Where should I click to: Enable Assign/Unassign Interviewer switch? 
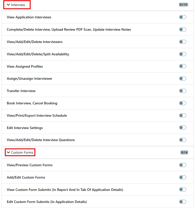[183, 78]
